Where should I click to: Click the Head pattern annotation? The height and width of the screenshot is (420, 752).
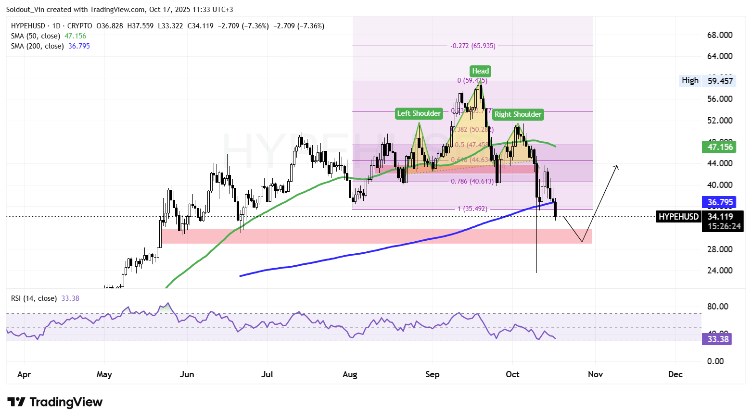[480, 71]
